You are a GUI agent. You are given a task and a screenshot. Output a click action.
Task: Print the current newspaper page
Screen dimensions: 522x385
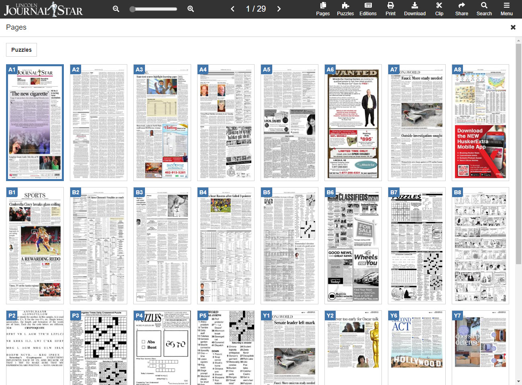pyautogui.click(x=390, y=9)
